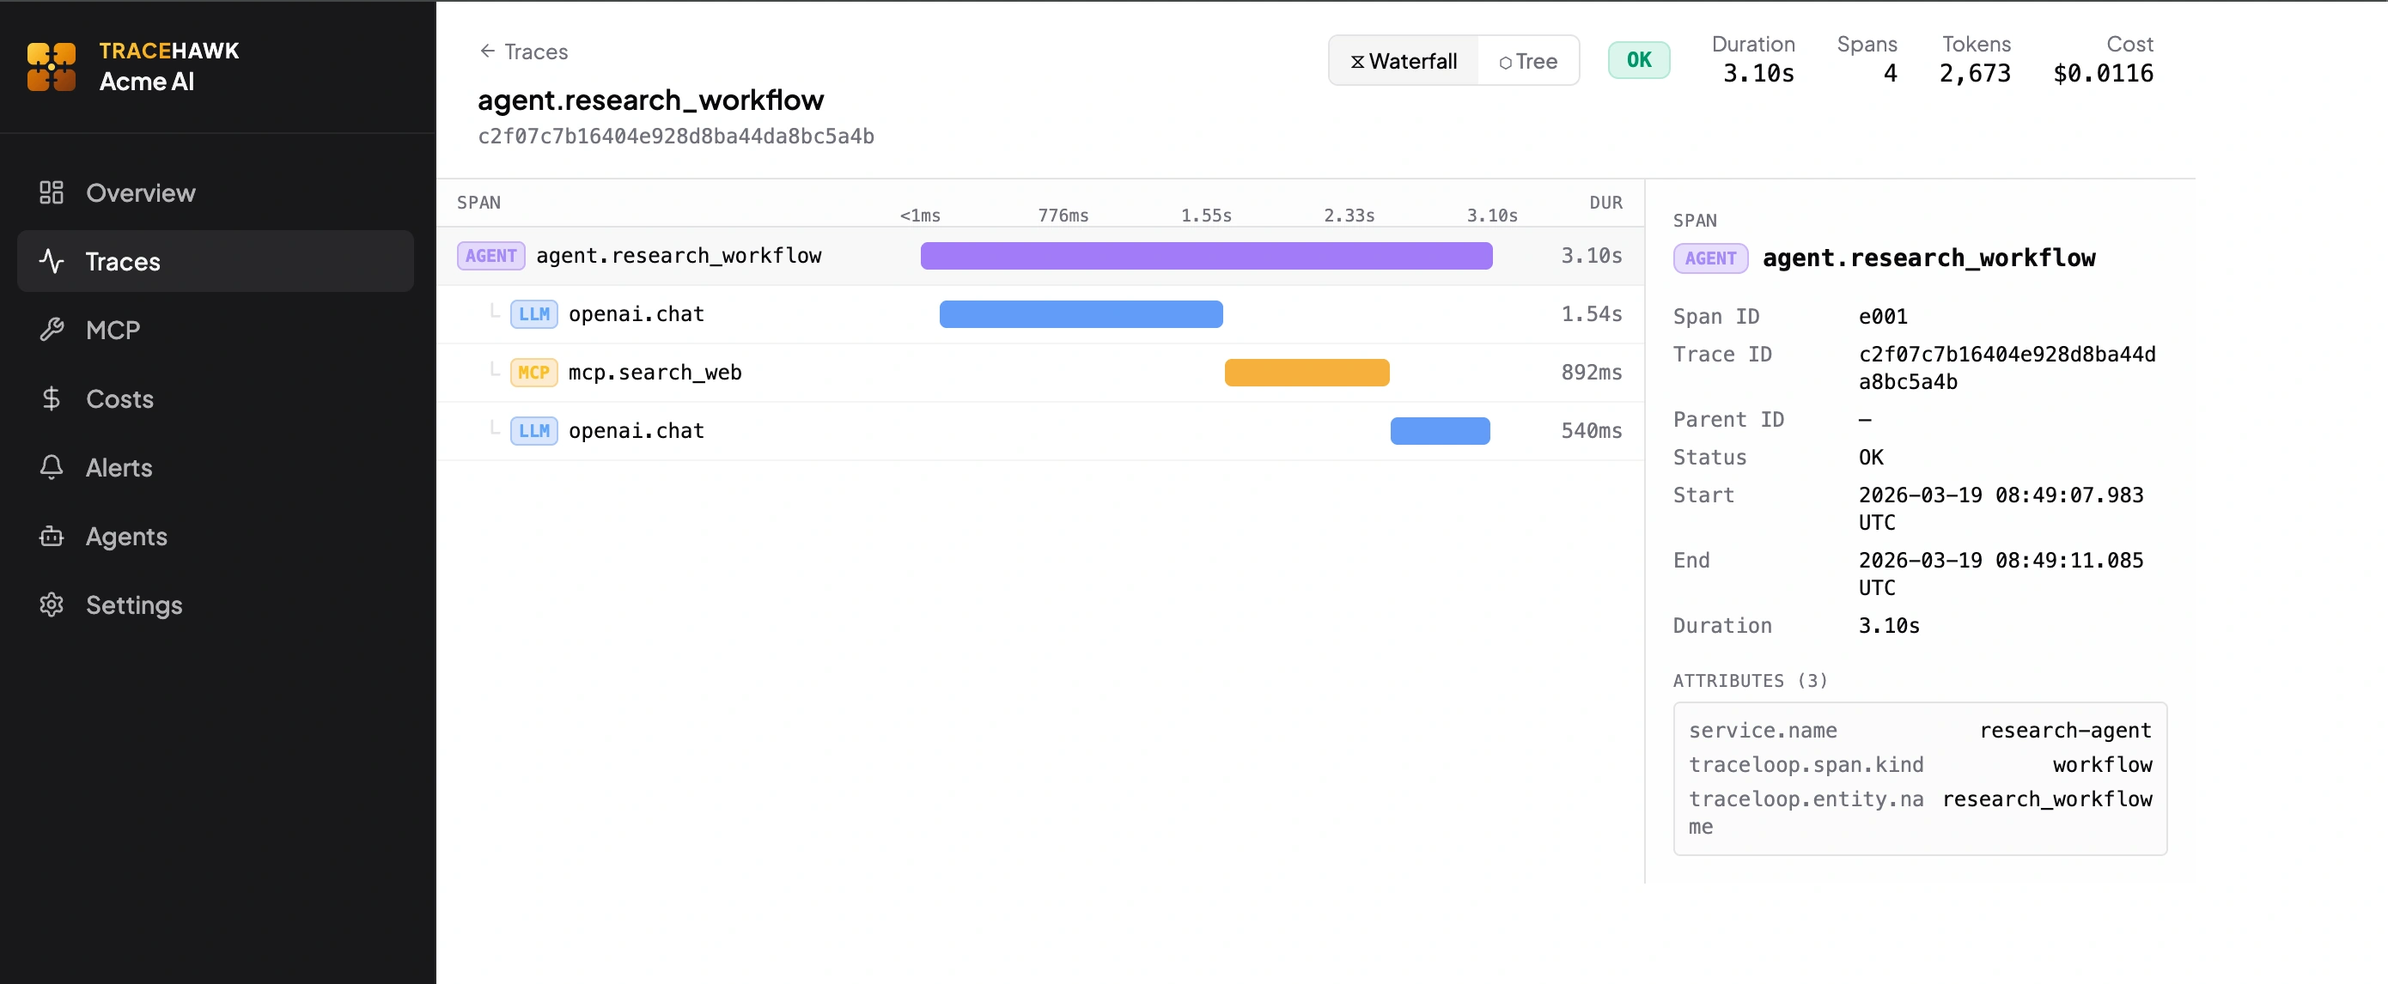
Task: Select the first openai.chat span (1.54s)
Action: point(636,314)
